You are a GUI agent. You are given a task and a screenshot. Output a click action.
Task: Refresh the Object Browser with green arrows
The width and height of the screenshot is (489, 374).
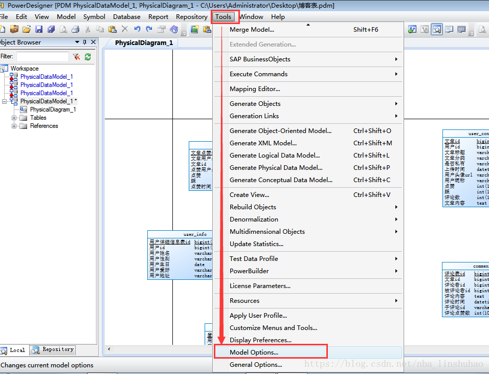click(87, 56)
